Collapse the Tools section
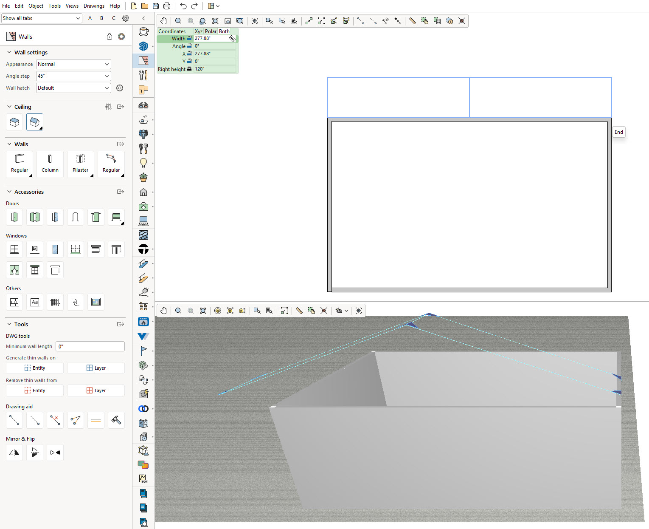The width and height of the screenshot is (649, 529). [x=9, y=324]
